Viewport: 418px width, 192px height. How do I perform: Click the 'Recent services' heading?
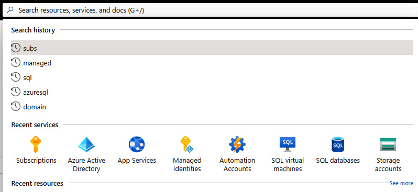[35, 125]
